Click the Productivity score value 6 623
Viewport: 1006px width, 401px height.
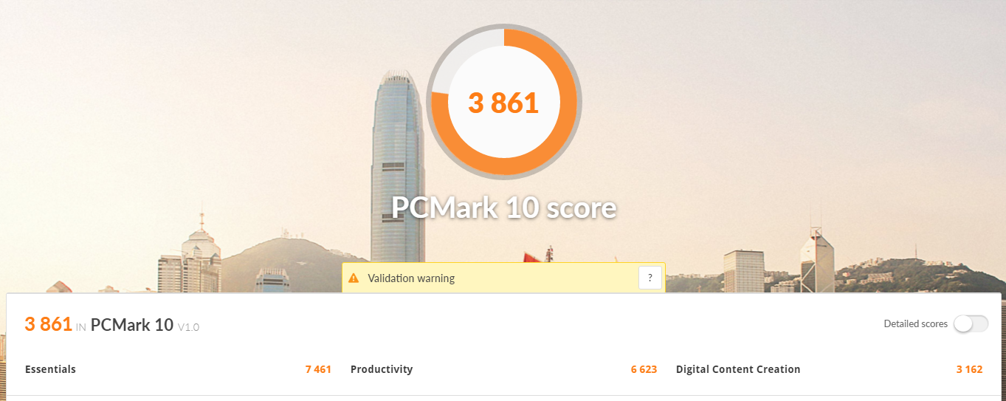tap(644, 369)
